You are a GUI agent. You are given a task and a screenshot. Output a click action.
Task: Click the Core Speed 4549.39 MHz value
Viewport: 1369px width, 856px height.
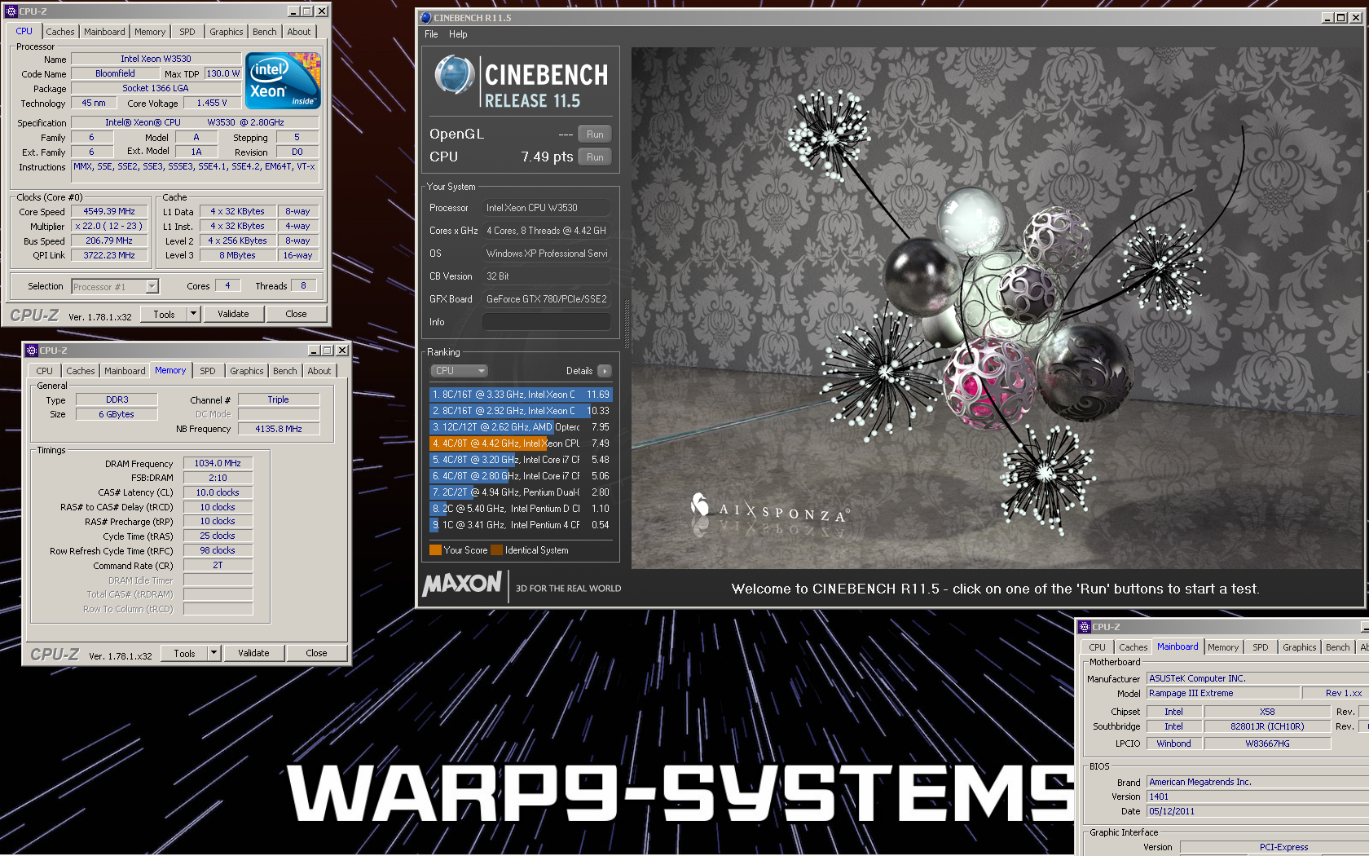point(109,211)
